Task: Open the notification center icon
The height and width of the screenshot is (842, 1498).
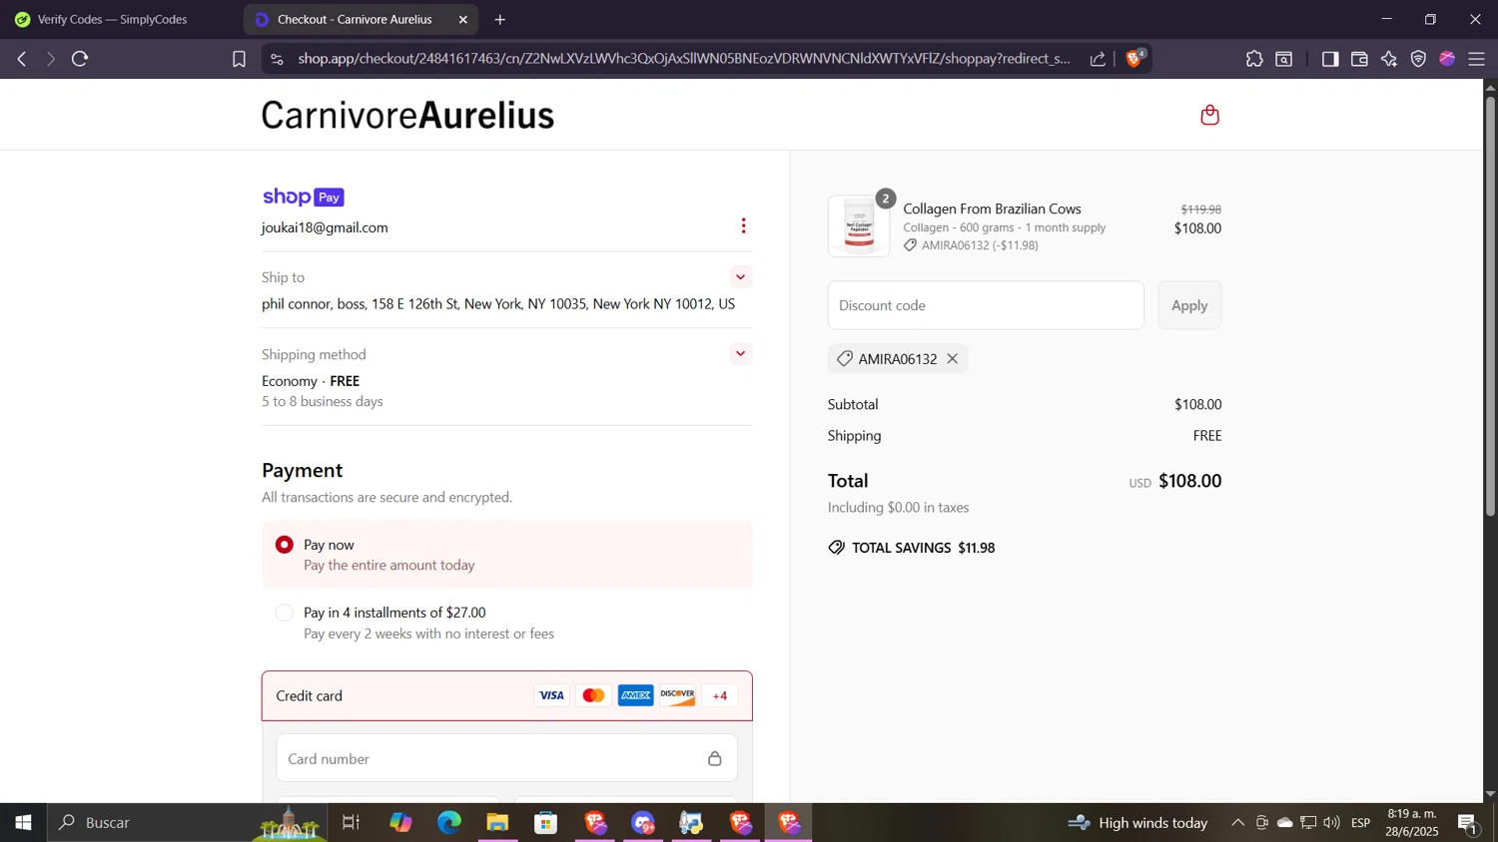Action: (x=1468, y=823)
